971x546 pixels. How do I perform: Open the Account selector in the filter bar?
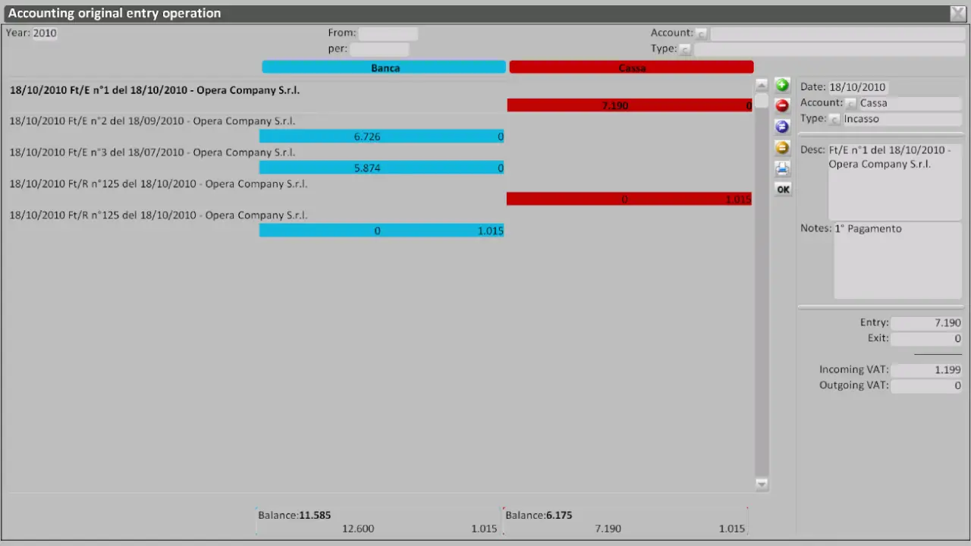[702, 33]
